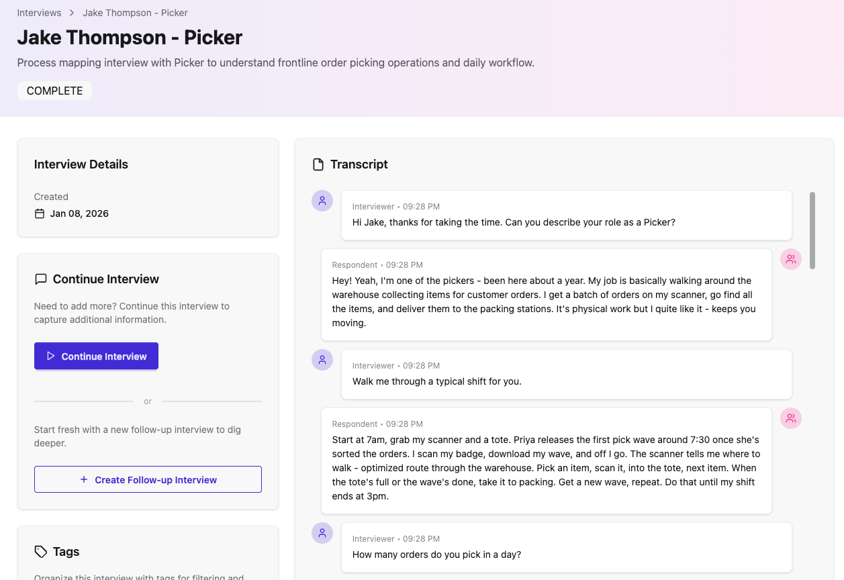The image size is (844, 580).
Task: Open Create Follow-up Interview
Action: [148, 479]
